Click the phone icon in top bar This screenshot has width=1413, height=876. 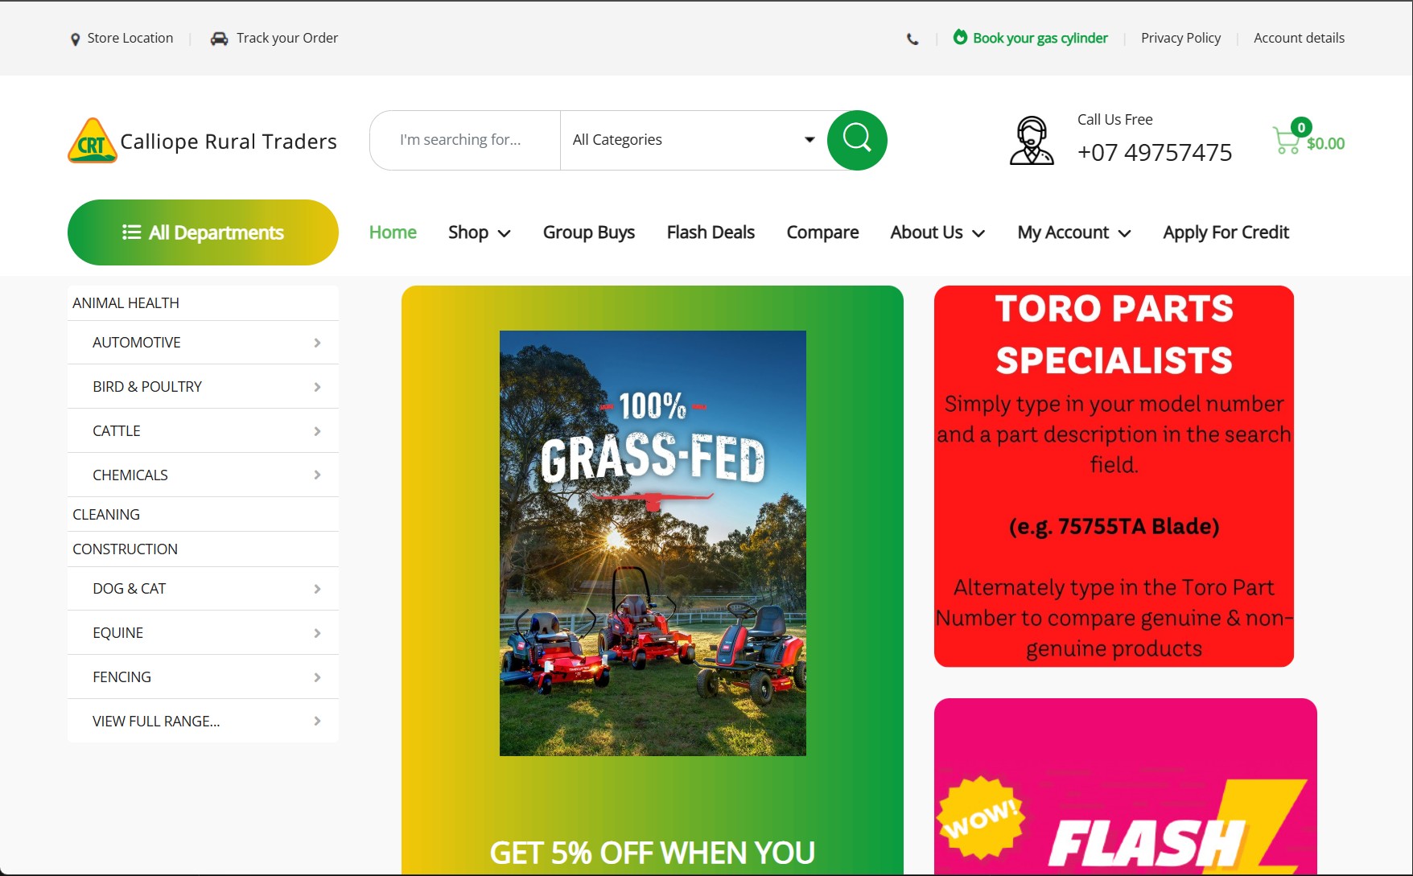pyautogui.click(x=912, y=39)
